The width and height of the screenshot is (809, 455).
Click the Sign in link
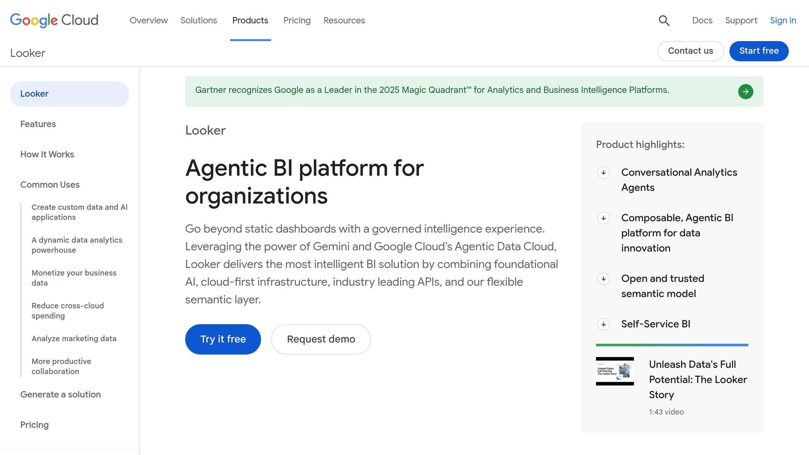click(783, 21)
